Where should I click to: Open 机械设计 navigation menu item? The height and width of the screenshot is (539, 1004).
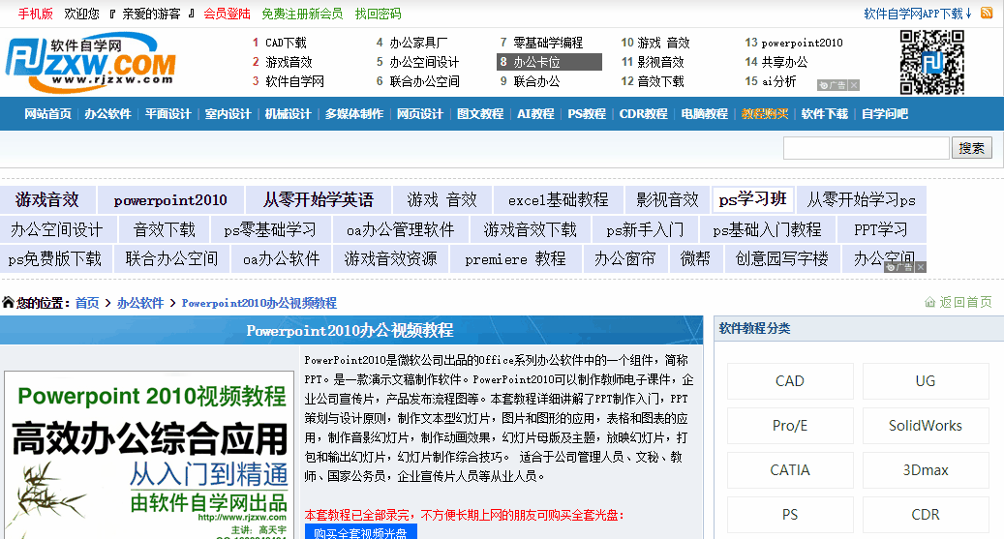[289, 114]
